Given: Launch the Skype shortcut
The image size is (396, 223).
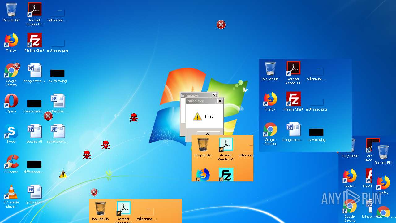Looking at the screenshot, I should (11, 134).
